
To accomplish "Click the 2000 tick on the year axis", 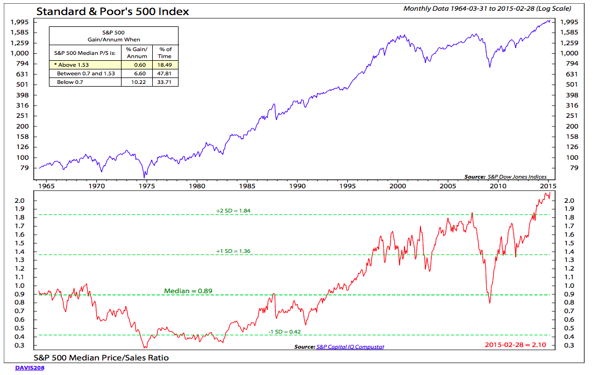I will (398, 186).
